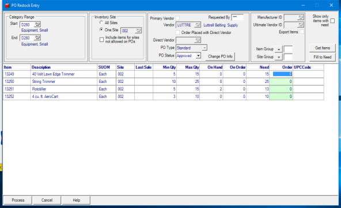Image resolution: width=341 pixels, height=208 pixels.
Task: Click the Description column header
Action: (64, 67)
